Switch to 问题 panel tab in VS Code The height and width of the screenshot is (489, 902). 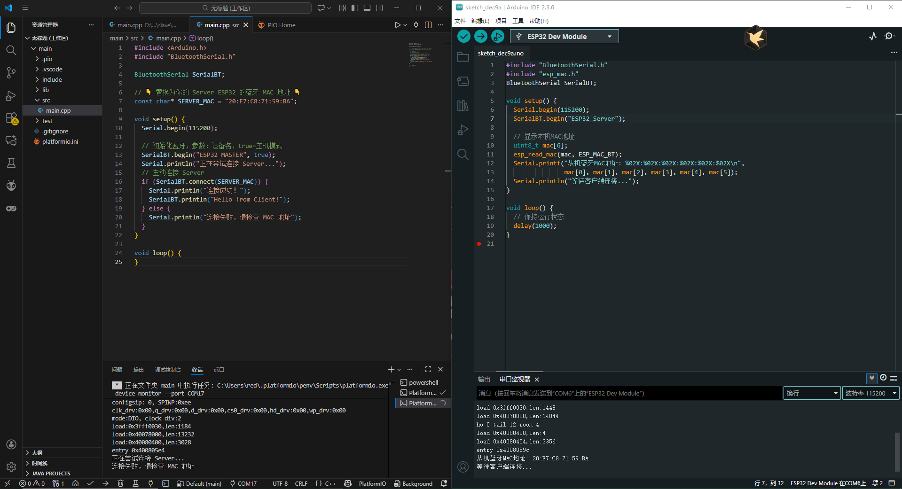pyautogui.click(x=117, y=370)
